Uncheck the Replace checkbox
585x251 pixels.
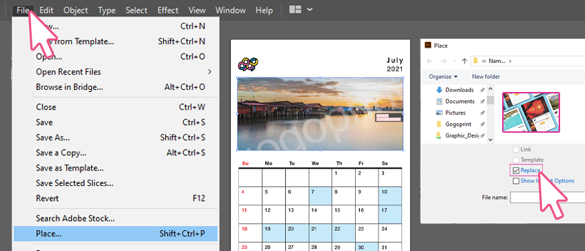[516, 170]
